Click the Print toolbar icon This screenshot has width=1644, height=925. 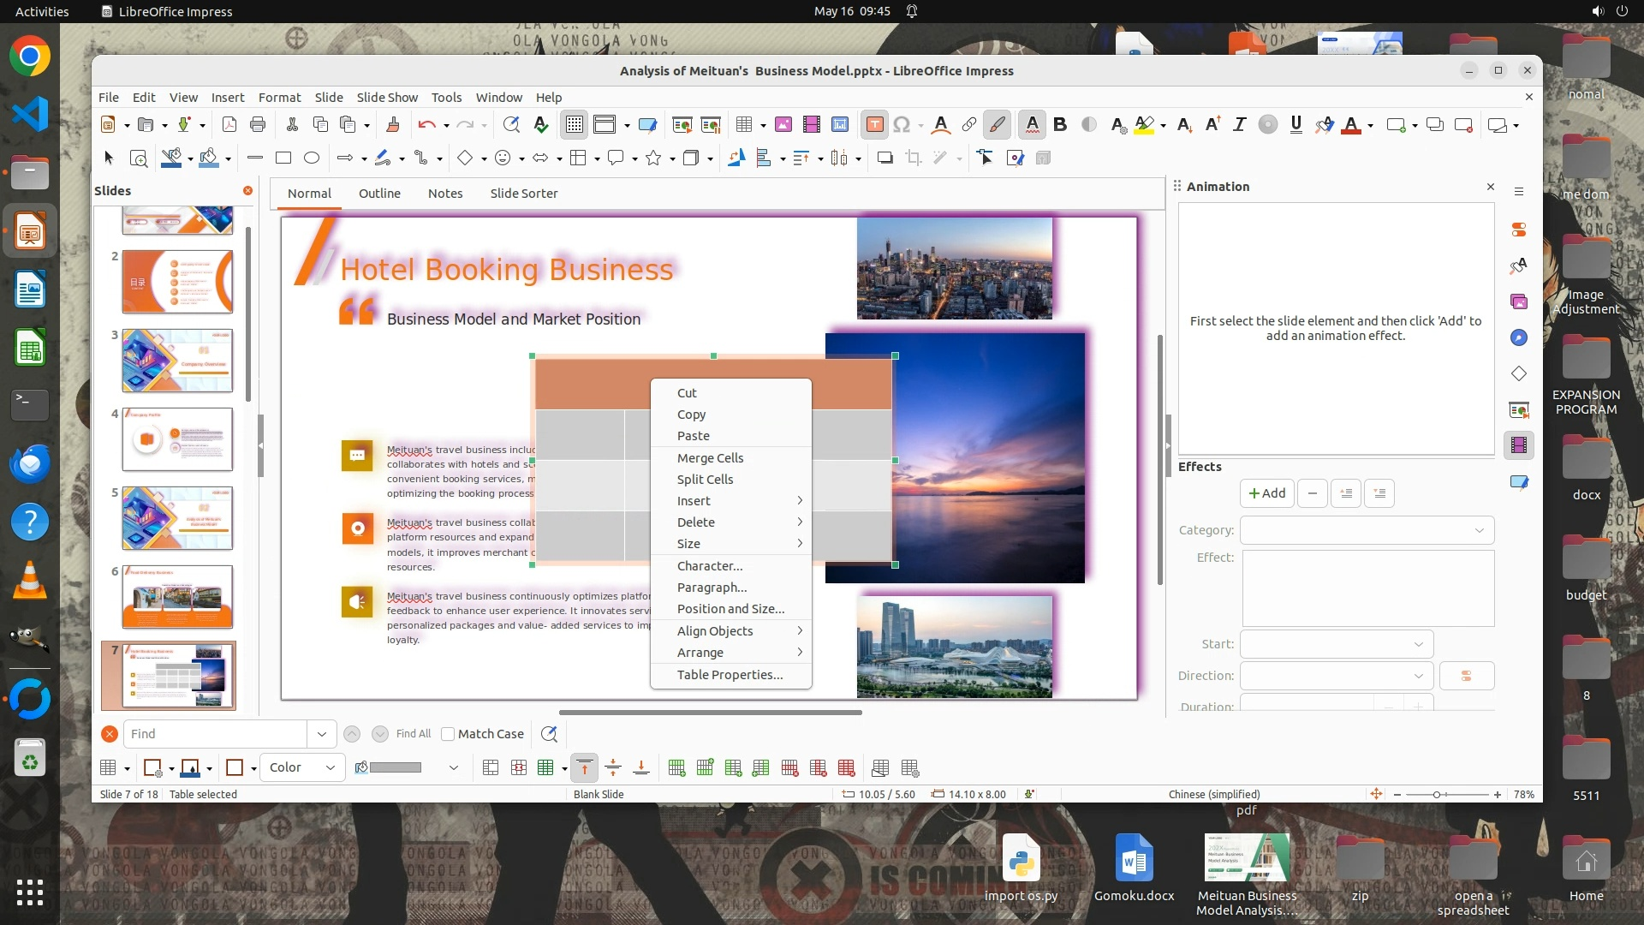click(258, 125)
